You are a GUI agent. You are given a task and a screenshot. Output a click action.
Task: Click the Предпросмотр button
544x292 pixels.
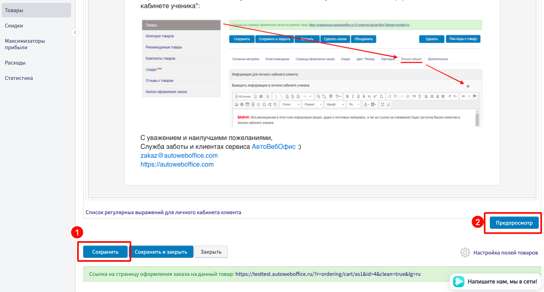pyautogui.click(x=514, y=223)
